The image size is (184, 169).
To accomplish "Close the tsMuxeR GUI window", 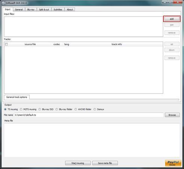I will (x=178, y=2).
